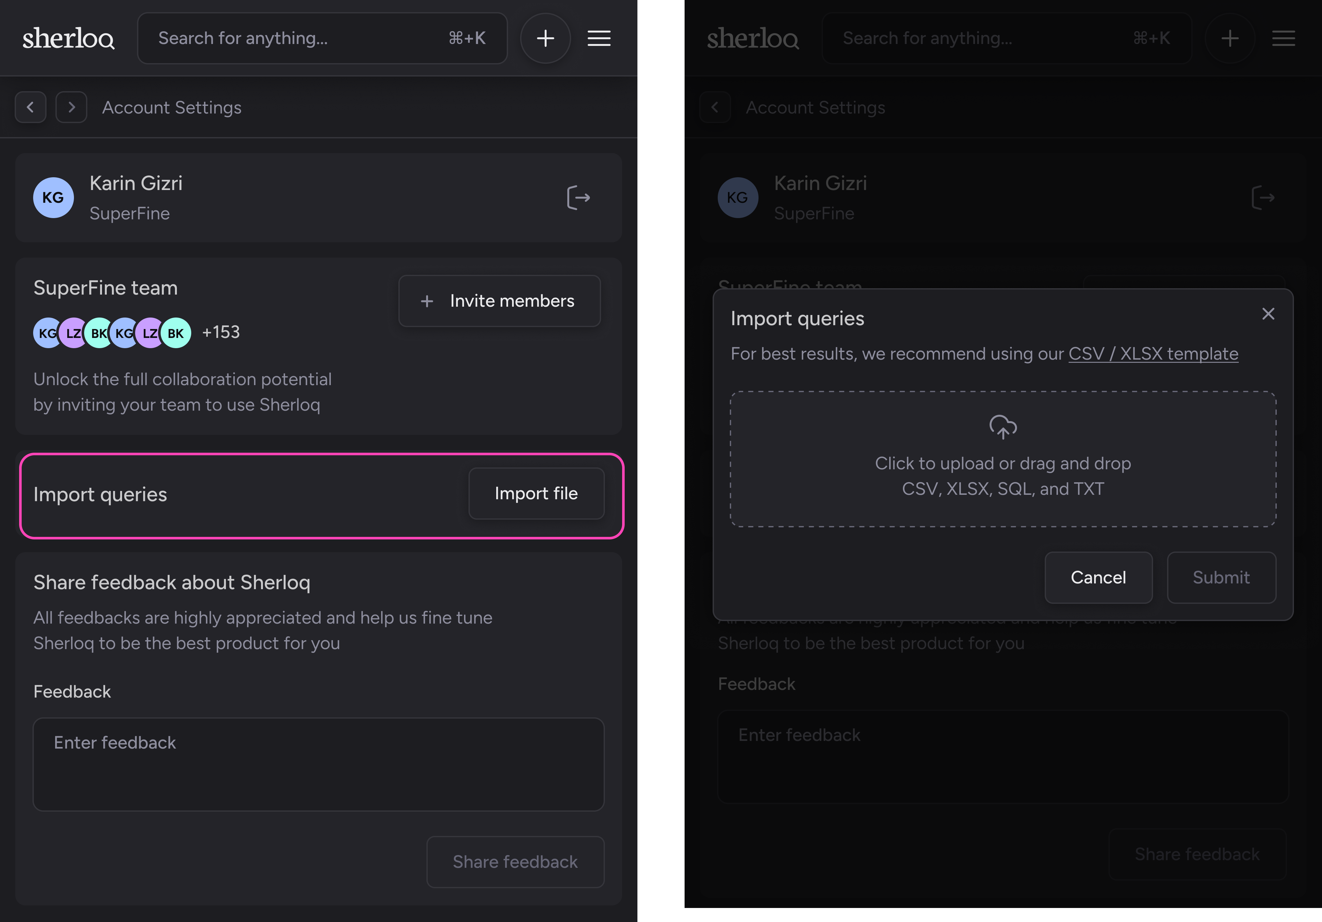Open the hamburger menu in the header

(599, 39)
